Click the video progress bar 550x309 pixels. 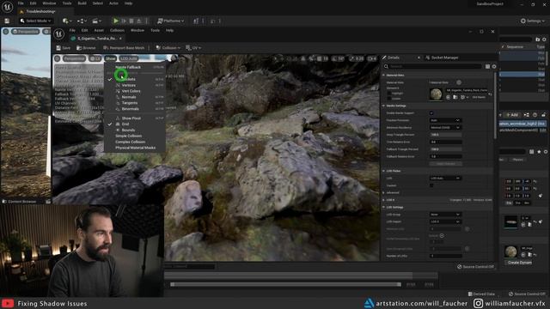(x=285, y=284)
